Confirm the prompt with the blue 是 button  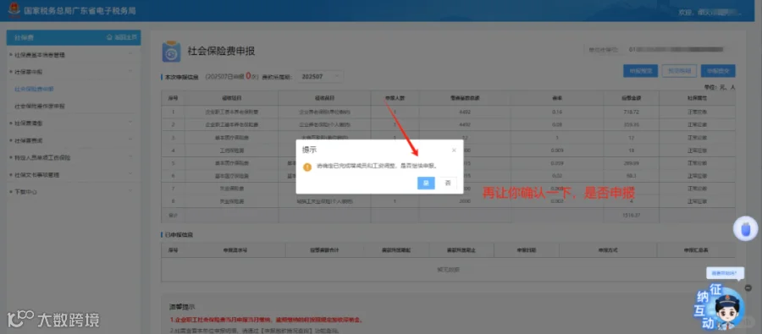click(x=426, y=183)
